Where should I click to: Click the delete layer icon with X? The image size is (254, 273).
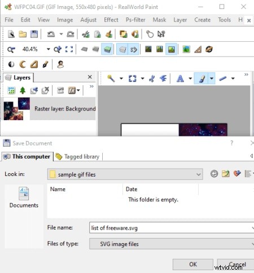[x=45, y=90]
